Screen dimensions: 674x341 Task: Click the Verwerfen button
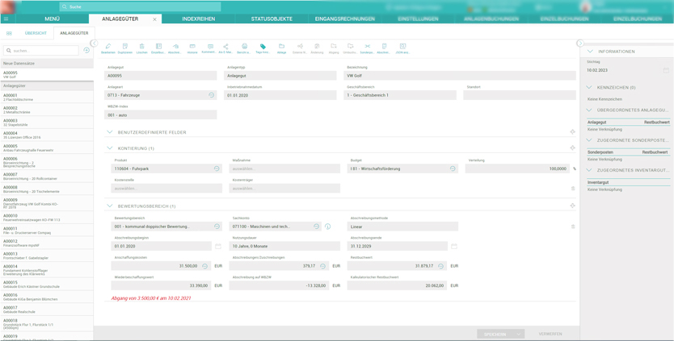pos(550,334)
